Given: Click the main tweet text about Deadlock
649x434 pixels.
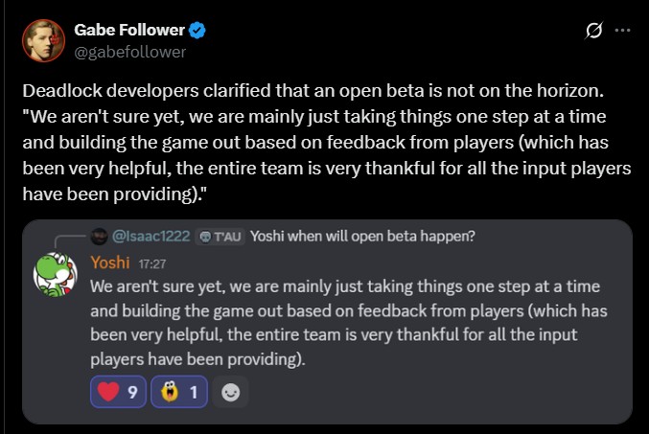Looking at the screenshot, I should 327,142.
